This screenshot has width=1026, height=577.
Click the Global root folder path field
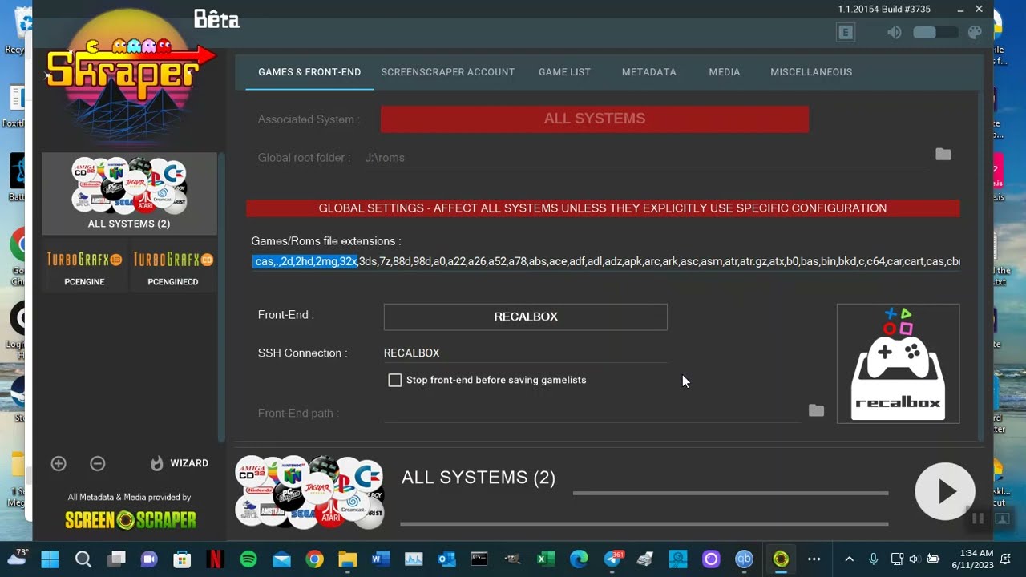pyautogui.click(x=645, y=158)
